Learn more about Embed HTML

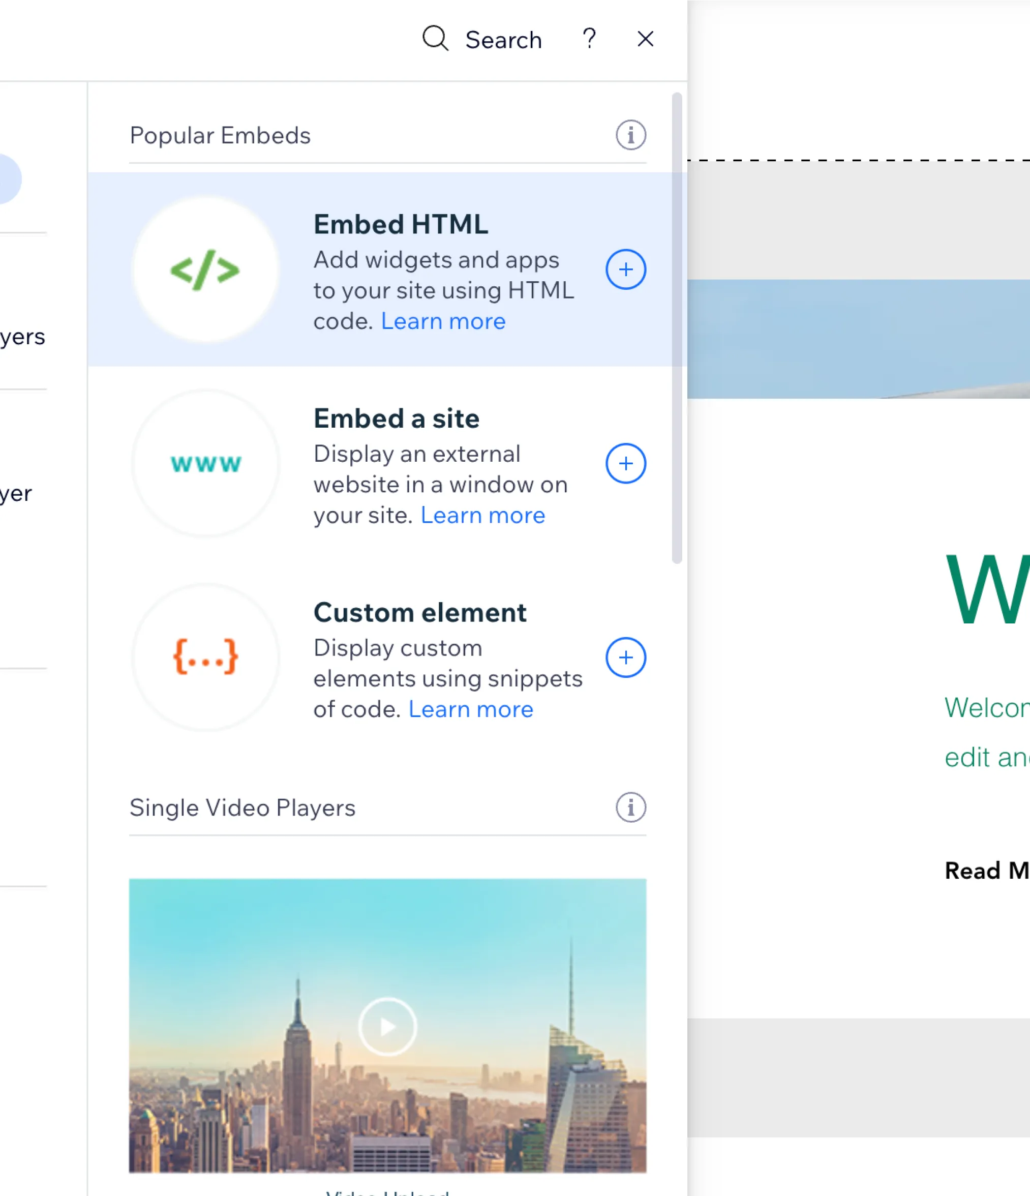[x=442, y=320]
